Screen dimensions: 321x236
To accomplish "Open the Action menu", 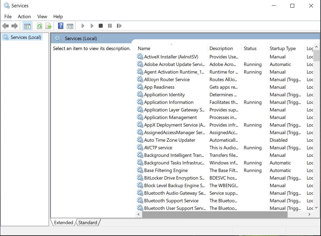I will tap(24, 17).
